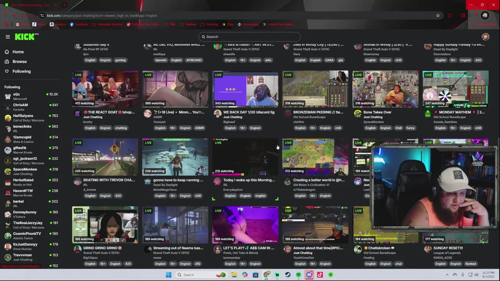Image resolution: width=500 pixels, height=281 pixels.
Task: Open xQc in the following list
Action: 31,96
